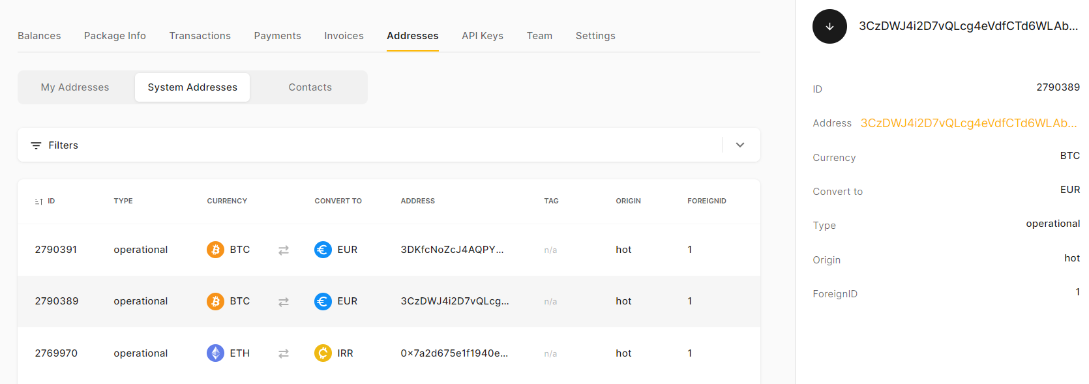This screenshot has height=384, width=1089.
Task: Switch to the Transactions tab
Action: click(200, 36)
